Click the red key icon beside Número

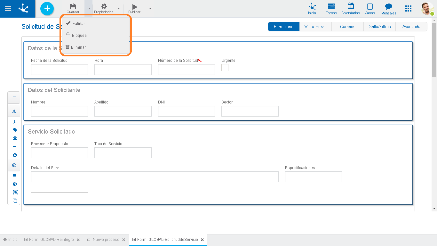200,60
